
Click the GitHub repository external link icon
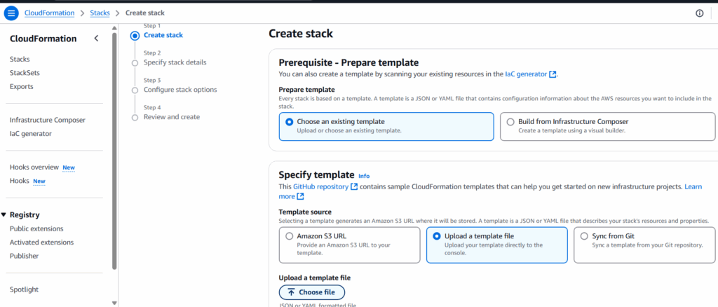(354, 186)
